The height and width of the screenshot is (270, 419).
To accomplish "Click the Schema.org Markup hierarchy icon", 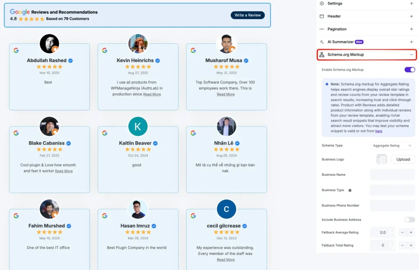I will [x=322, y=54].
